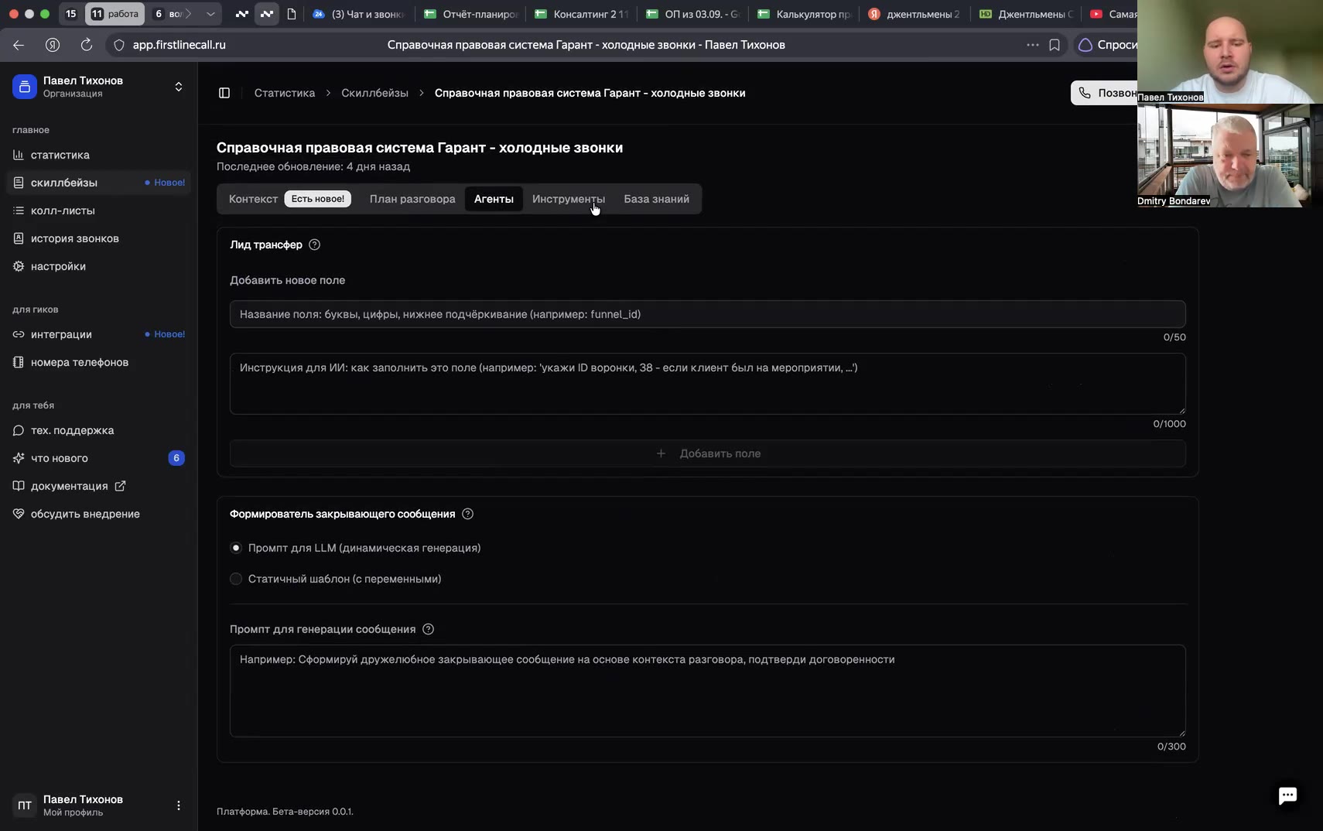The image size is (1323, 831).
Task: Open скиллбейзы in sidebar
Action: pyautogui.click(x=99, y=183)
